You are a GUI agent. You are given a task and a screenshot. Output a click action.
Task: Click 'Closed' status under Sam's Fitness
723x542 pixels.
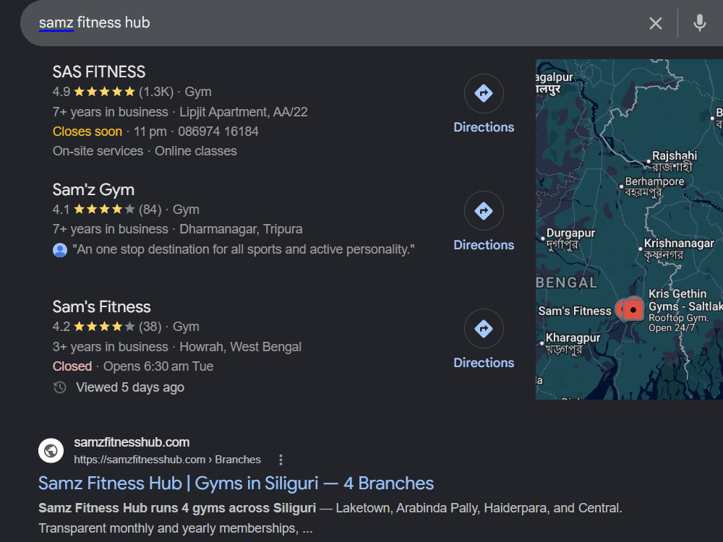pos(72,366)
